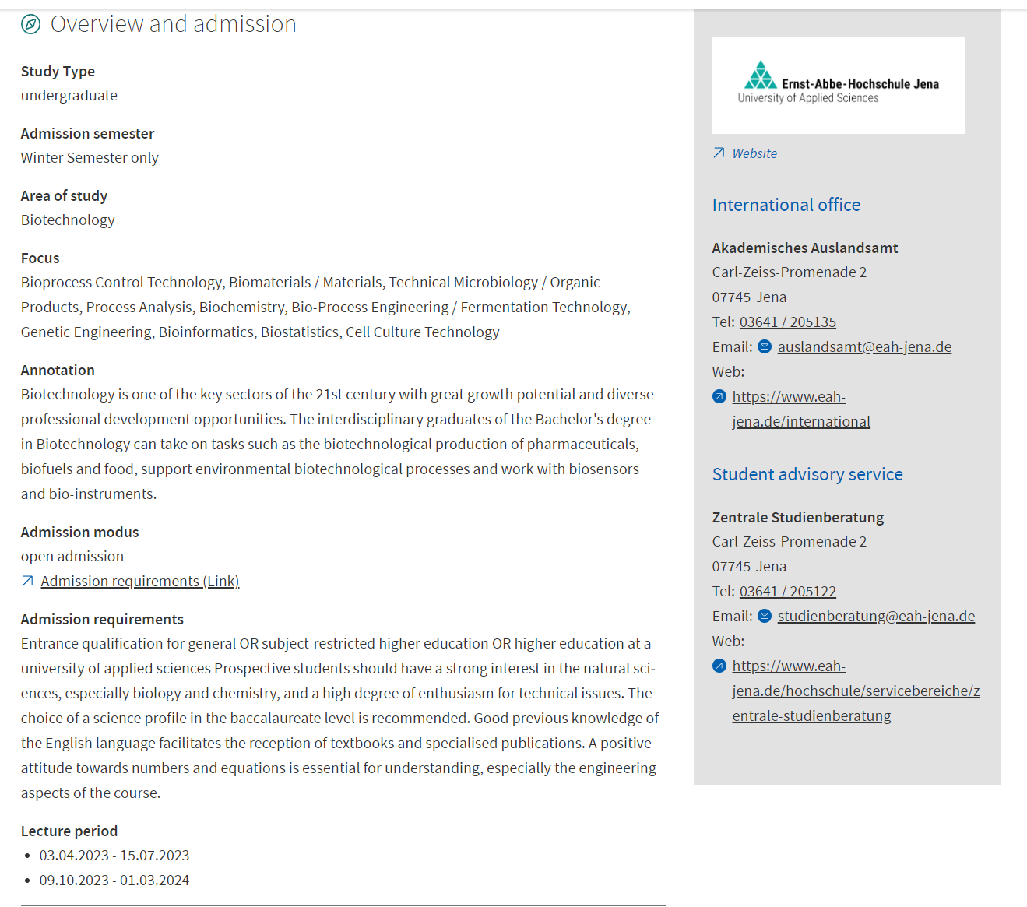Email auslandsamt@eah-jena.de
The height and width of the screenshot is (907, 1027).
point(864,347)
